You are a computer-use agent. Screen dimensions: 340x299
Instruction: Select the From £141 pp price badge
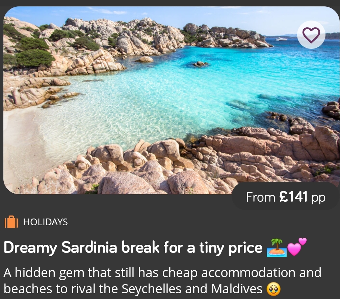[286, 196]
